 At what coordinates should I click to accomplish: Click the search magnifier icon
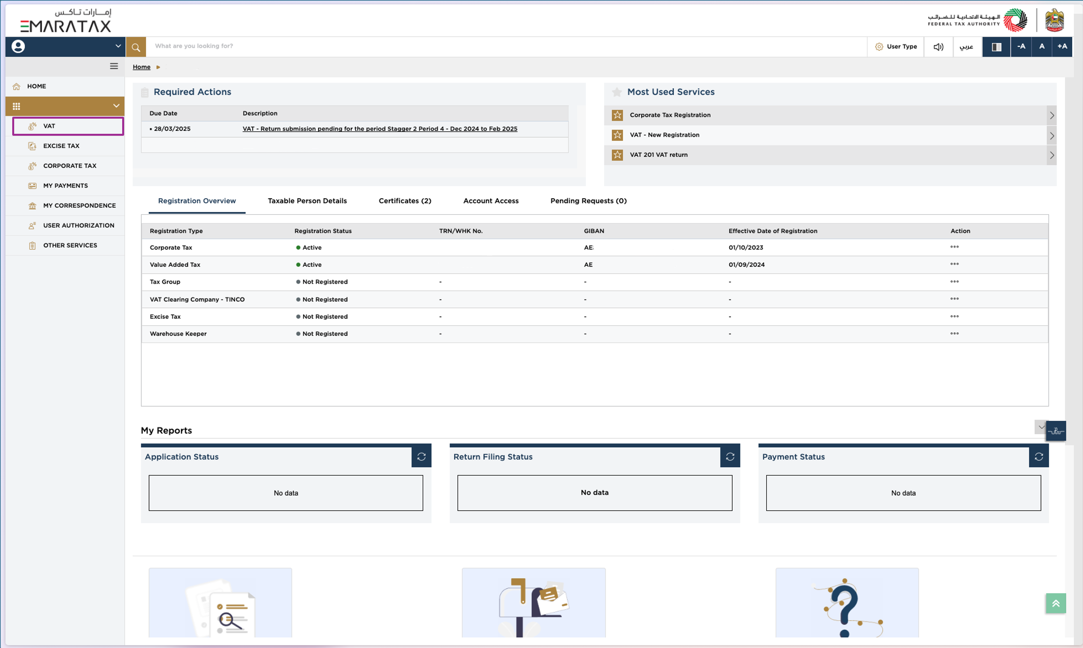(136, 47)
